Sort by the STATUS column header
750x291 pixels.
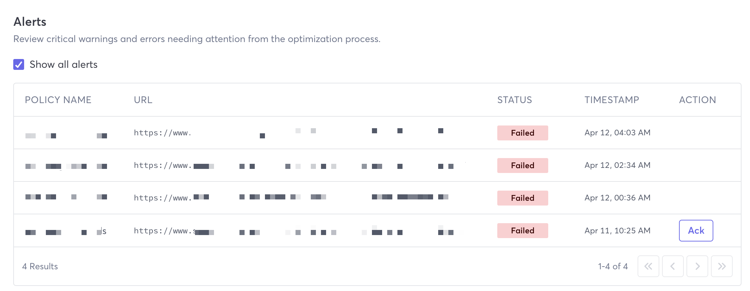click(514, 100)
